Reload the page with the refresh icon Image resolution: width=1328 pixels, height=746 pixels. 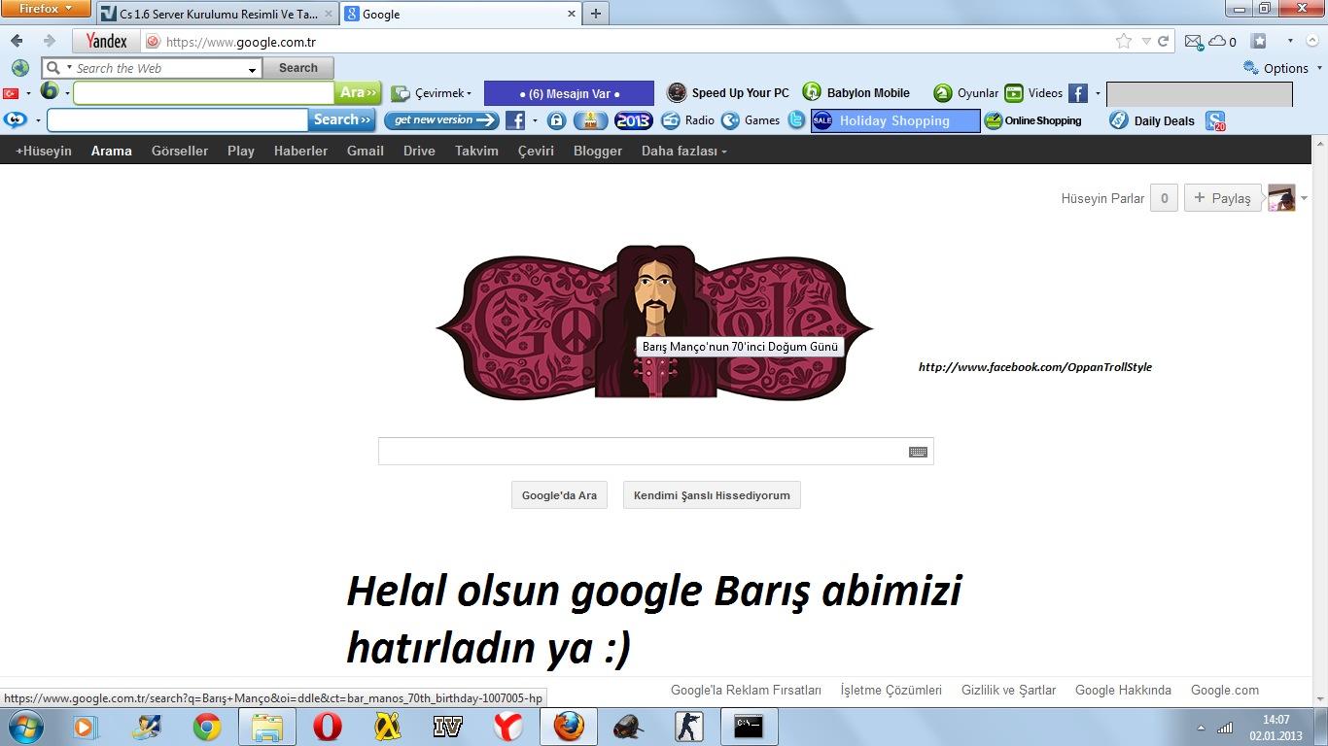(1163, 41)
